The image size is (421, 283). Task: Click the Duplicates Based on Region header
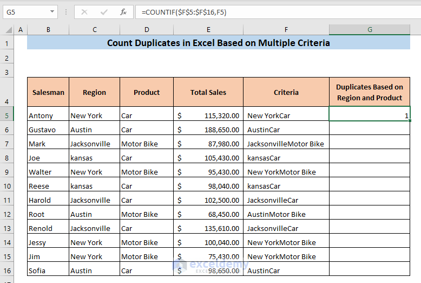click(370, 92)
